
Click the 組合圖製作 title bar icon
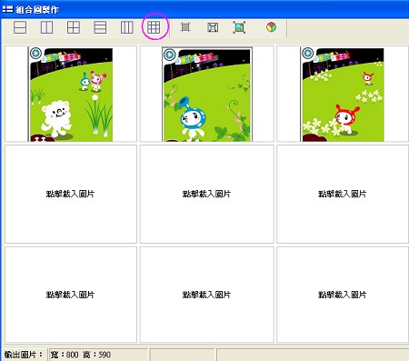point(7,9)
